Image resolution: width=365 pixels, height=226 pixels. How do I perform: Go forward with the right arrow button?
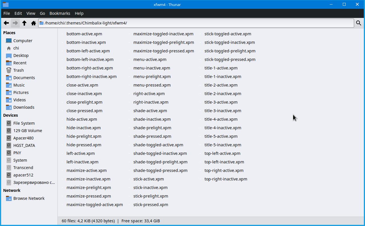pos(15,23)
